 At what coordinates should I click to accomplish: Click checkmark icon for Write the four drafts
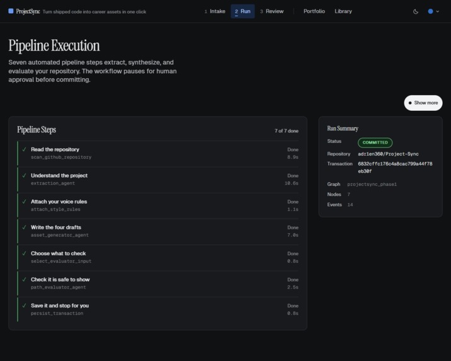(24, 227)
